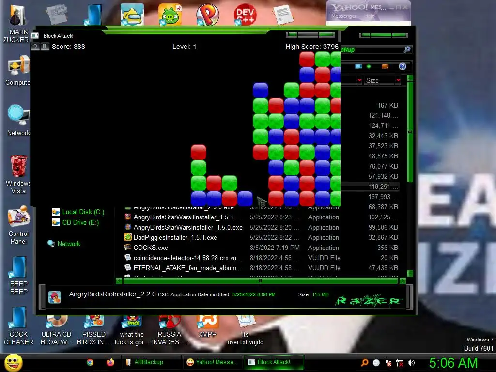Select ETERNAL_ATAKE_fan_made_album file

click(x=187, y=268)
